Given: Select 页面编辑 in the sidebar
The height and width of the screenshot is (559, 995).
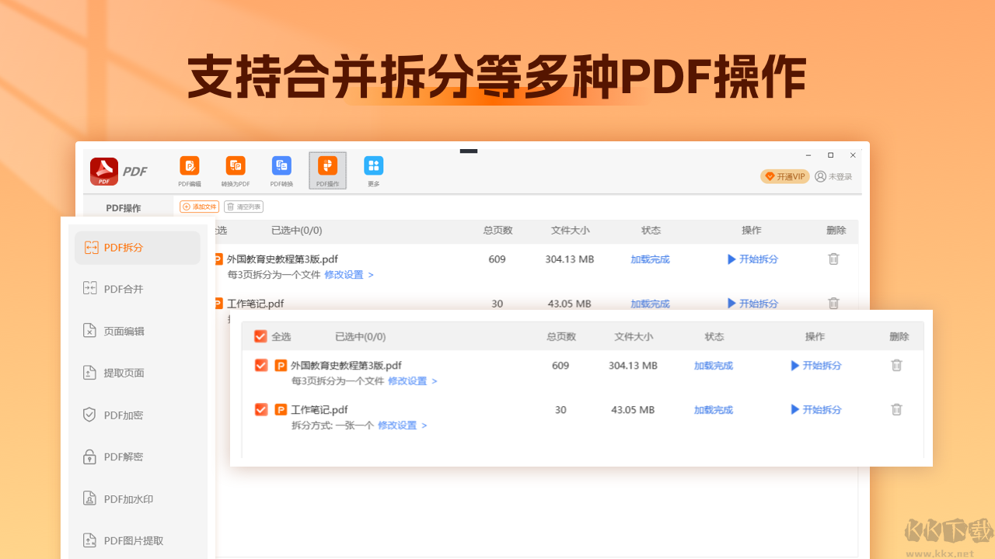Looking at the screenshot, I should tap(117, 330).
